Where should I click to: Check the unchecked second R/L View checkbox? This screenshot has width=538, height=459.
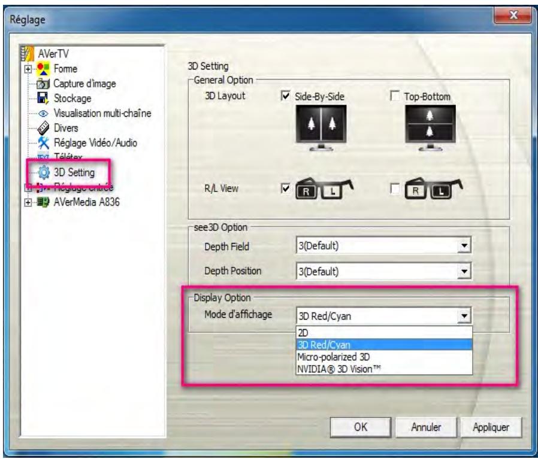[395, 189]
